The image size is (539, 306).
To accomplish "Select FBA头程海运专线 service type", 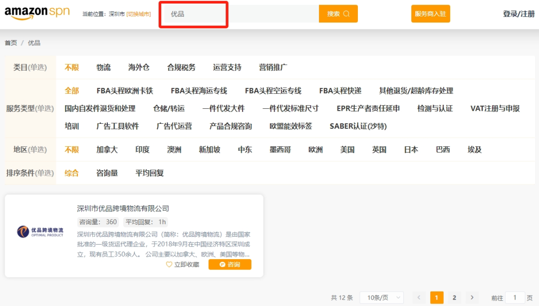I will [x=199, y=91].
